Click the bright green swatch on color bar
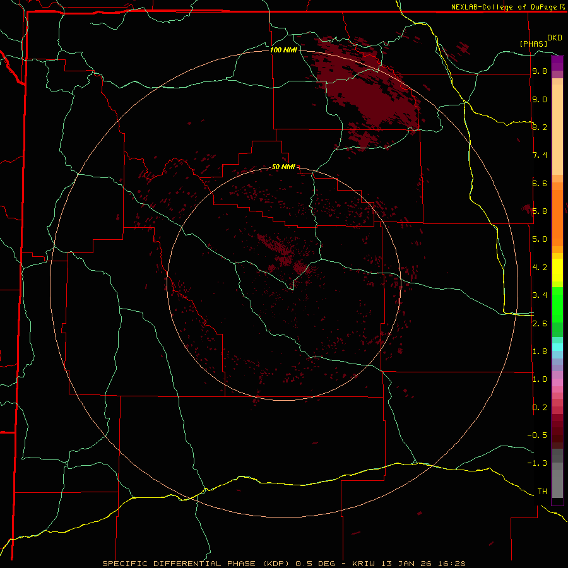This screenshot has height=568, width=568. pyautogui.click(x=557, y=305)
